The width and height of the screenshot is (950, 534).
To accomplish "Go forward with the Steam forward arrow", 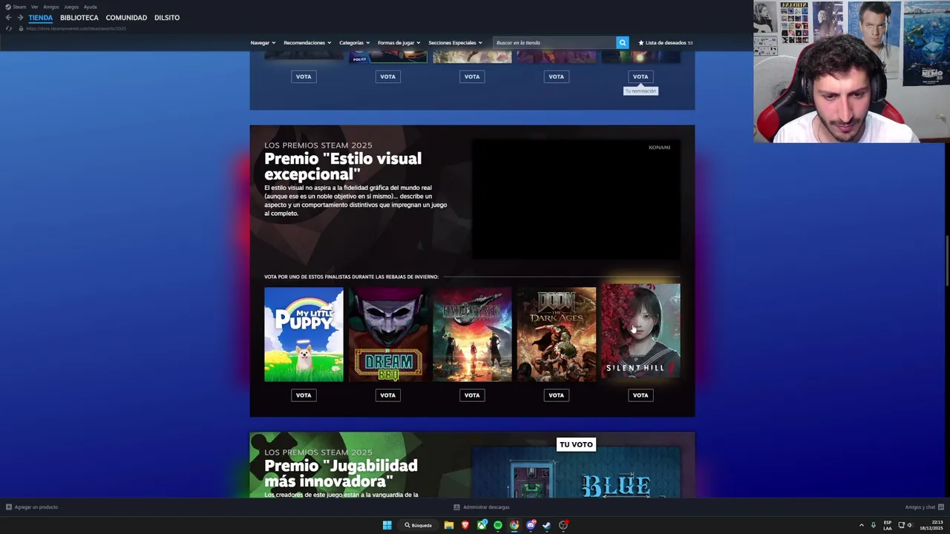I will click(20, 18).
